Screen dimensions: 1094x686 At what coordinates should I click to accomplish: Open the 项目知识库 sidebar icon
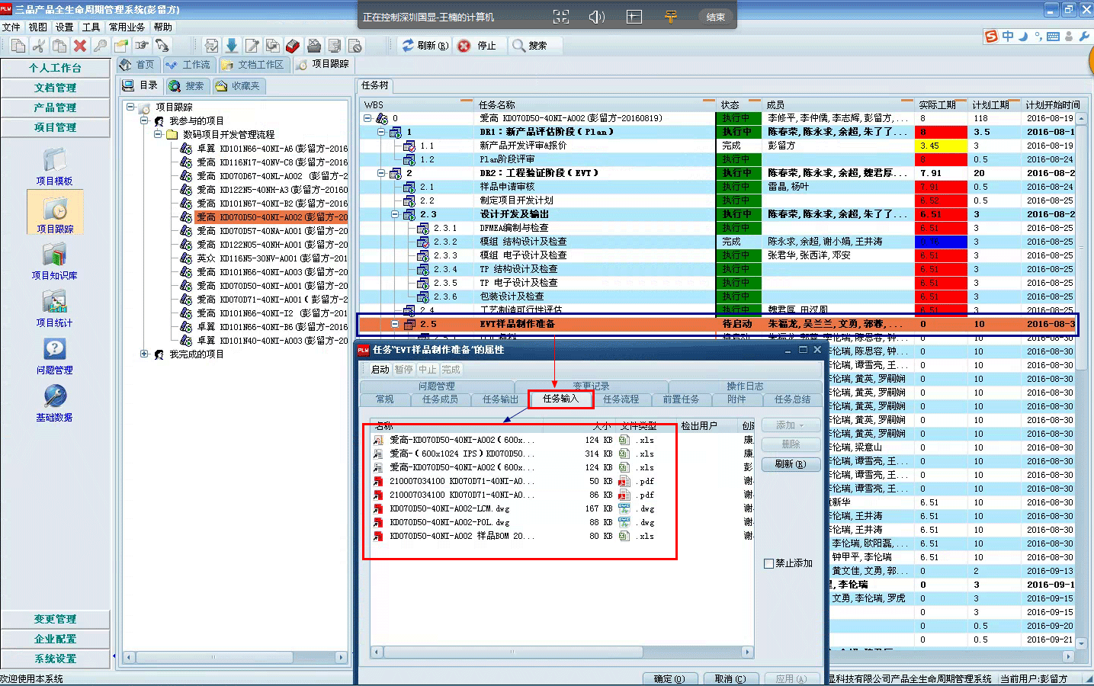[54, 256]
